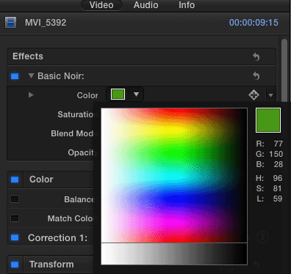Image resolution: width=291 pixels, height=274 pixels.
Task: Click the inspector vertical scrollbar
Action: 284,71
